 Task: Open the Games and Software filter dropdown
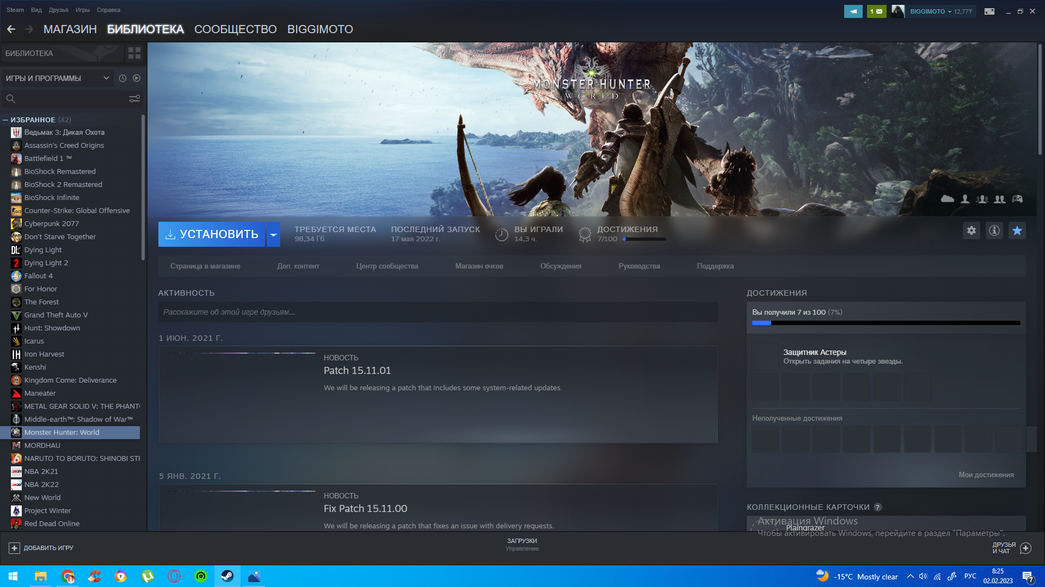(x=58, y=78)
